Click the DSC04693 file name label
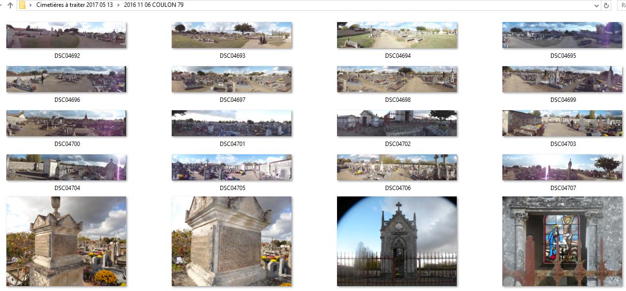 [x=232, y=56]
